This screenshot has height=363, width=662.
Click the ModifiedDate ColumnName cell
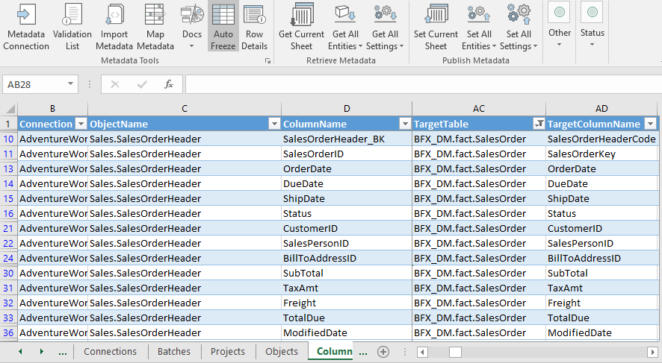click(347, 332)
